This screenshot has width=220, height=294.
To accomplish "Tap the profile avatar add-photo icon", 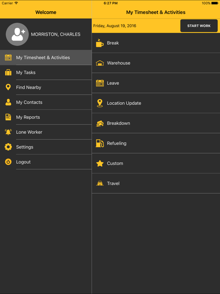I will [17, 34].
